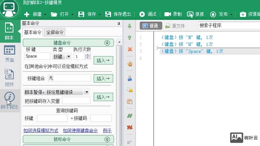Open the 资源库 resource library
This screenshot has height=146, width=260.
point(250,14)
